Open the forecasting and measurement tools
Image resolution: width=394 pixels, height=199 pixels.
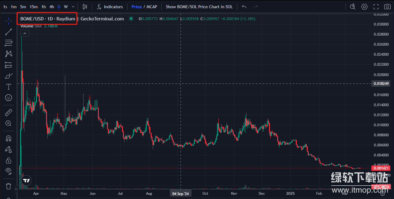(9, 65)
